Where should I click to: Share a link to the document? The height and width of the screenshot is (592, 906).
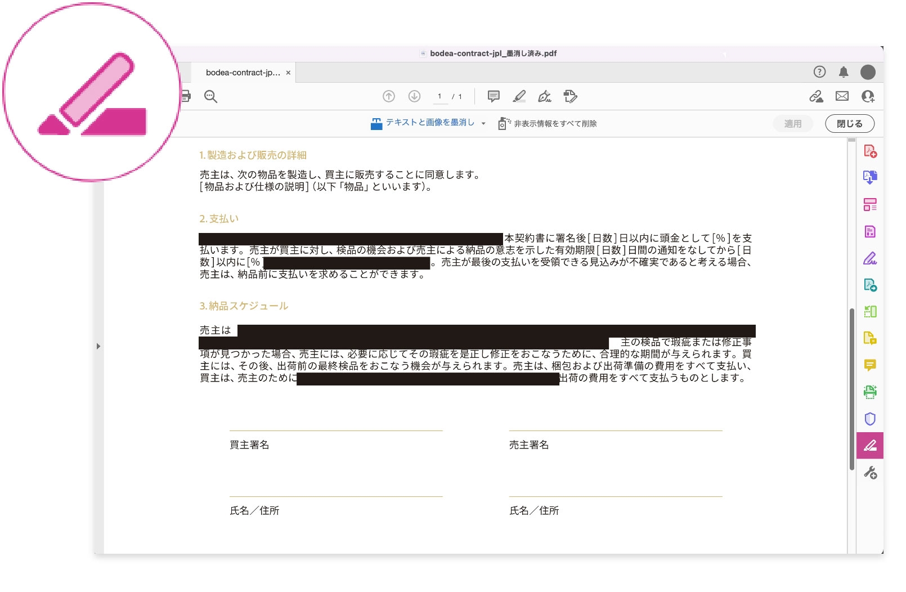pyautogui.click(x=816, y=96)
